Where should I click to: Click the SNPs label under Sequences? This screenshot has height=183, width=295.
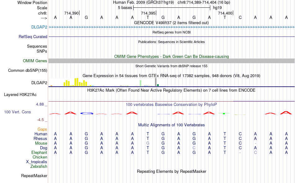click(42, 51)
